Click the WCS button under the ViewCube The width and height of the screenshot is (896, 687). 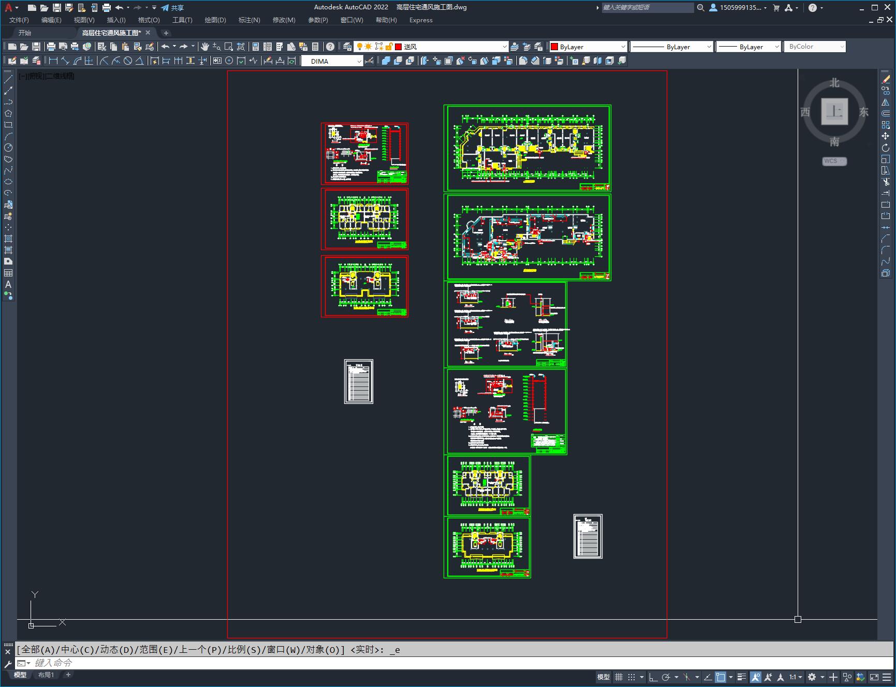coord(834,161)
